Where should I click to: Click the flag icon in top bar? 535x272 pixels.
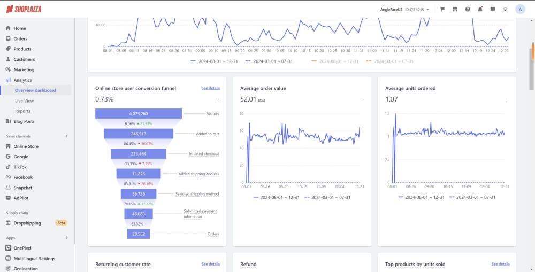coord(442,9)
